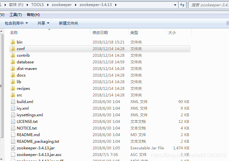
Task: Go to 软件 (F:) in the breadcrumb
Action: [16, 5]
